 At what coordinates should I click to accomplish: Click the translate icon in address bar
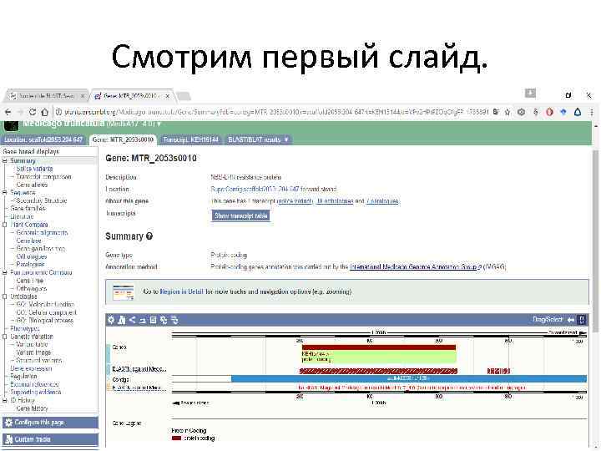pos(496,112)
